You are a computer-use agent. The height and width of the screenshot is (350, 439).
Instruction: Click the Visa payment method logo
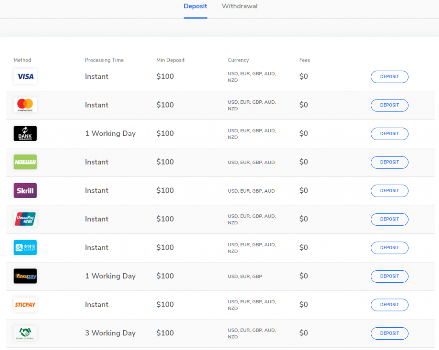[x=25, y=76]
